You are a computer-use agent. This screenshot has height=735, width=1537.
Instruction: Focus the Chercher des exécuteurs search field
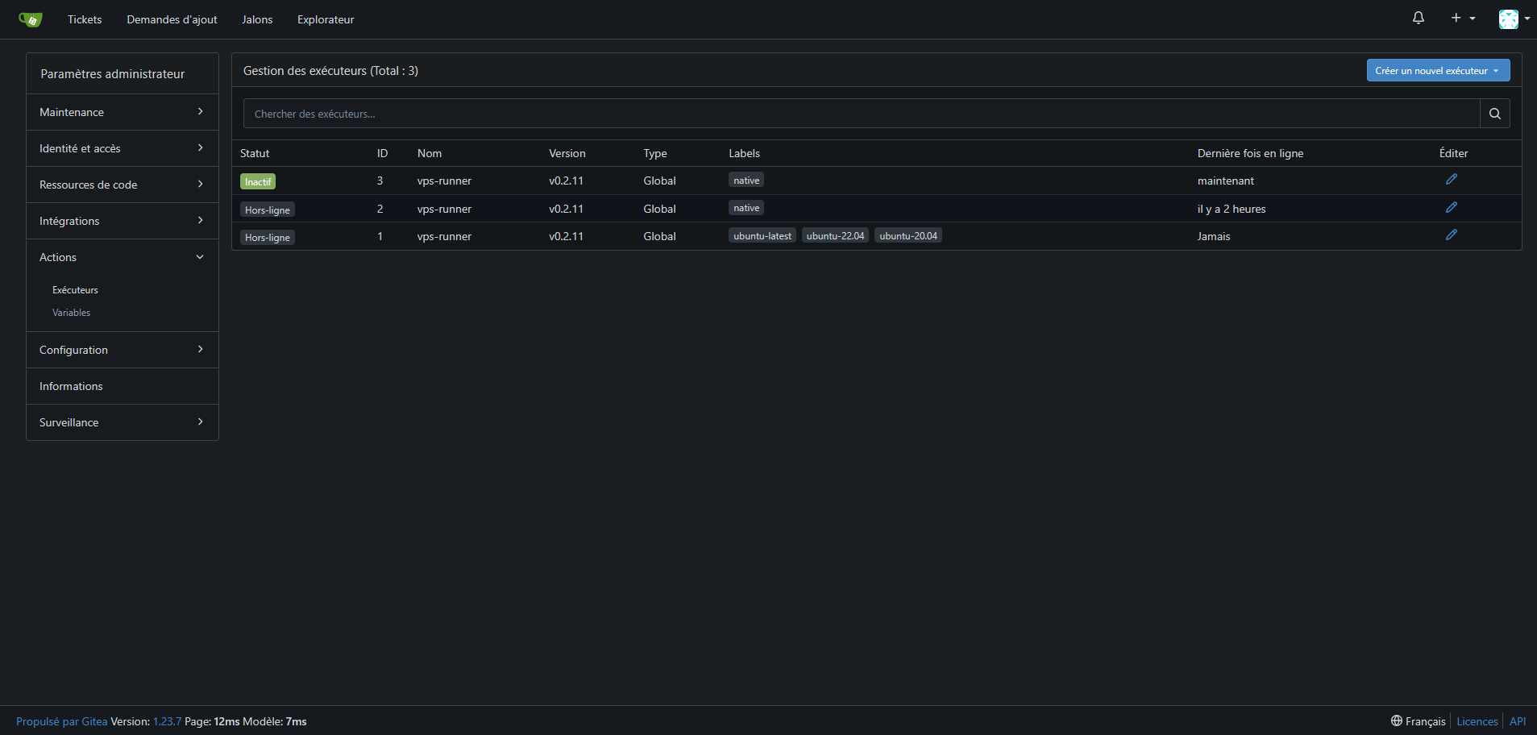pos(861,114)
